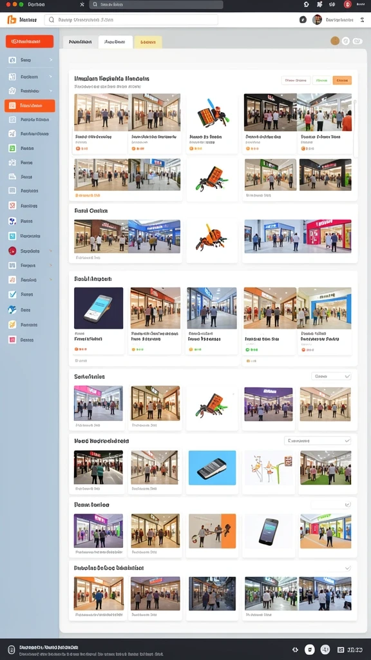Click the orange logo icon in the header
The width and height of the screenshot is (371, 660).
(x=12, y=20)
